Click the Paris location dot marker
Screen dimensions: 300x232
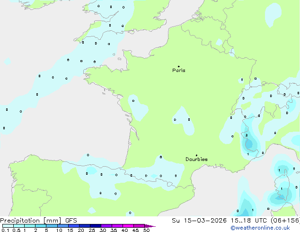[x=179, y=66]
